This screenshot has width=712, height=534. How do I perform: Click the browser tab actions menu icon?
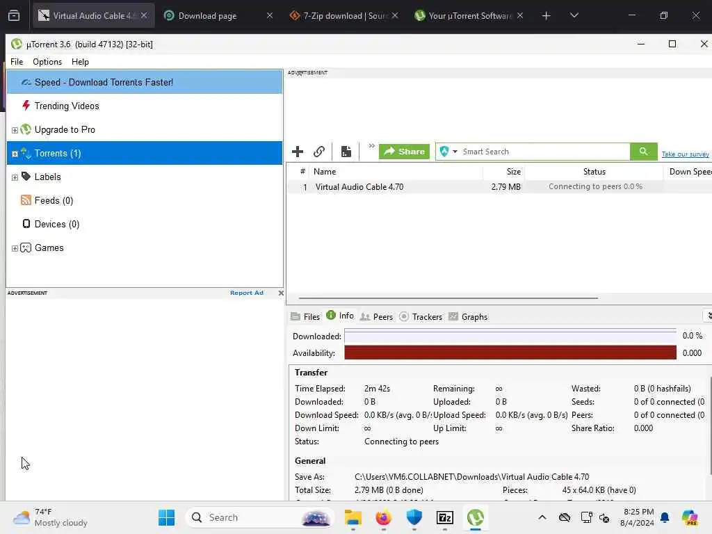(x=14, y=16)
